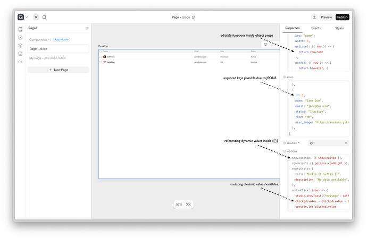Open the Pages panel icon in sidebar
The image size is (367, 238).
click(20, 29)
